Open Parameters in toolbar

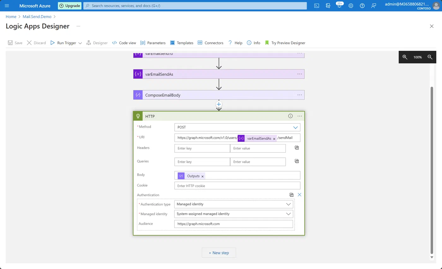[153, 43]
